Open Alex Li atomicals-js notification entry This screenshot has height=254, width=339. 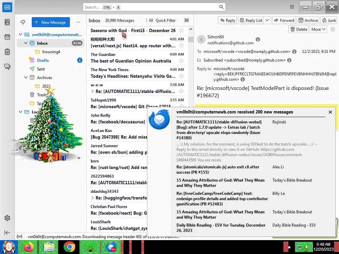(251, 170)
